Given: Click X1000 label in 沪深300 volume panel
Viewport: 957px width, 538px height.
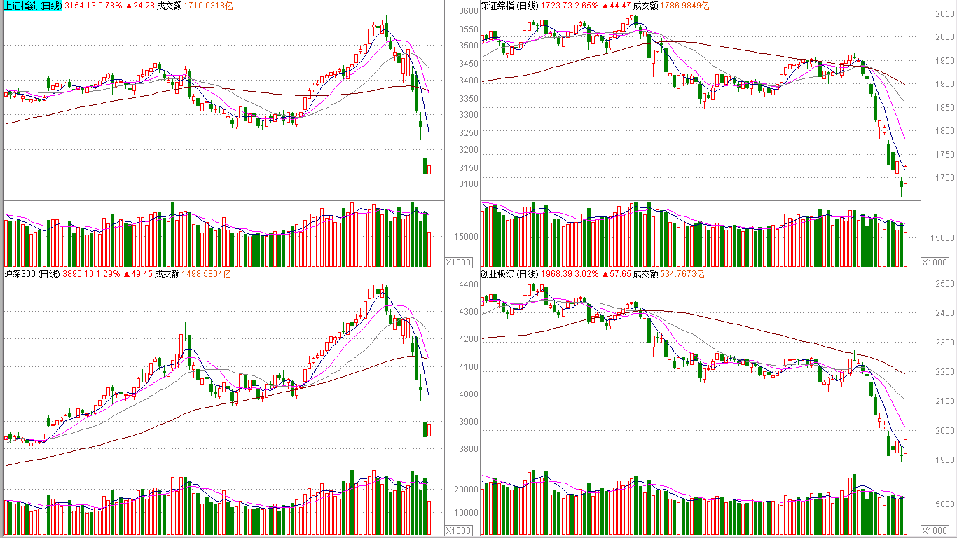Looking at the screenshot, I should click(x=460, y=531).
